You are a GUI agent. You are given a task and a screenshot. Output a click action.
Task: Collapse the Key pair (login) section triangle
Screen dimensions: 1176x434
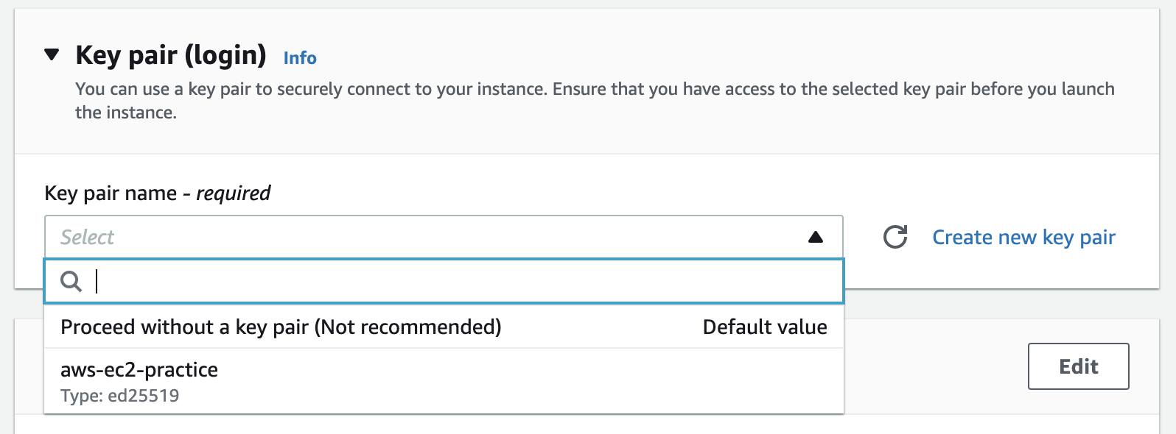pos(52,54)
